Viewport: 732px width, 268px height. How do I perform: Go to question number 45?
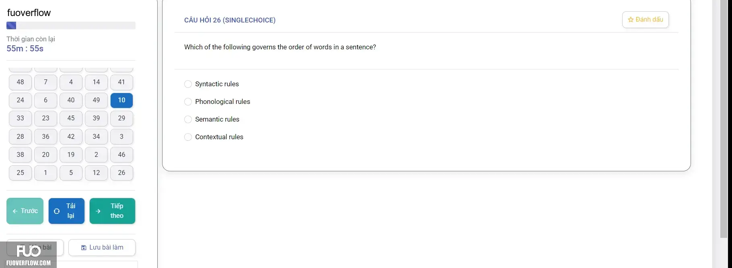click(71, 118)
